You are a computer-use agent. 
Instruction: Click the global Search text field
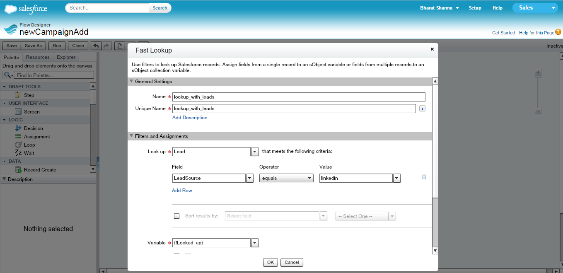(x=107, y=8)
